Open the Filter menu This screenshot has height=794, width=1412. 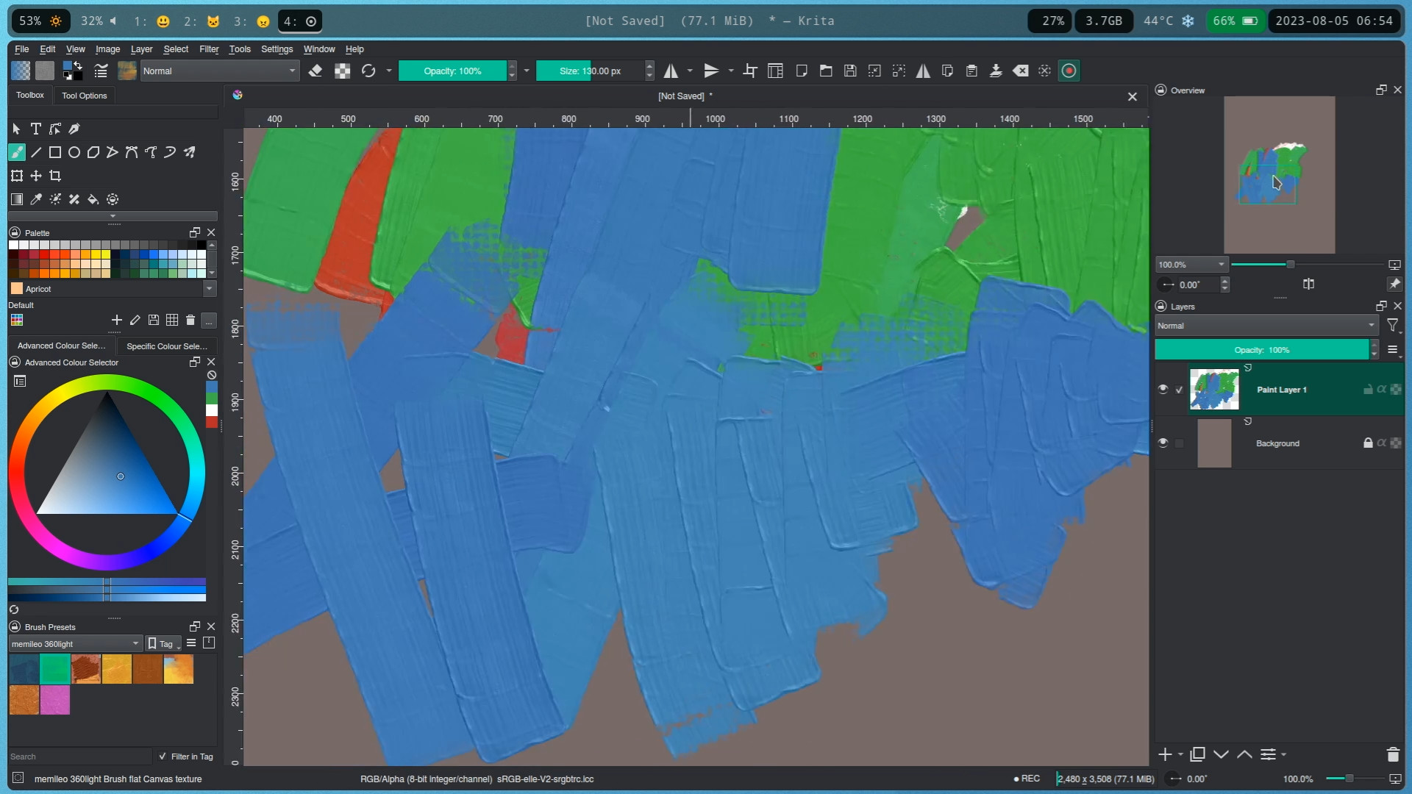click(209, 49)
